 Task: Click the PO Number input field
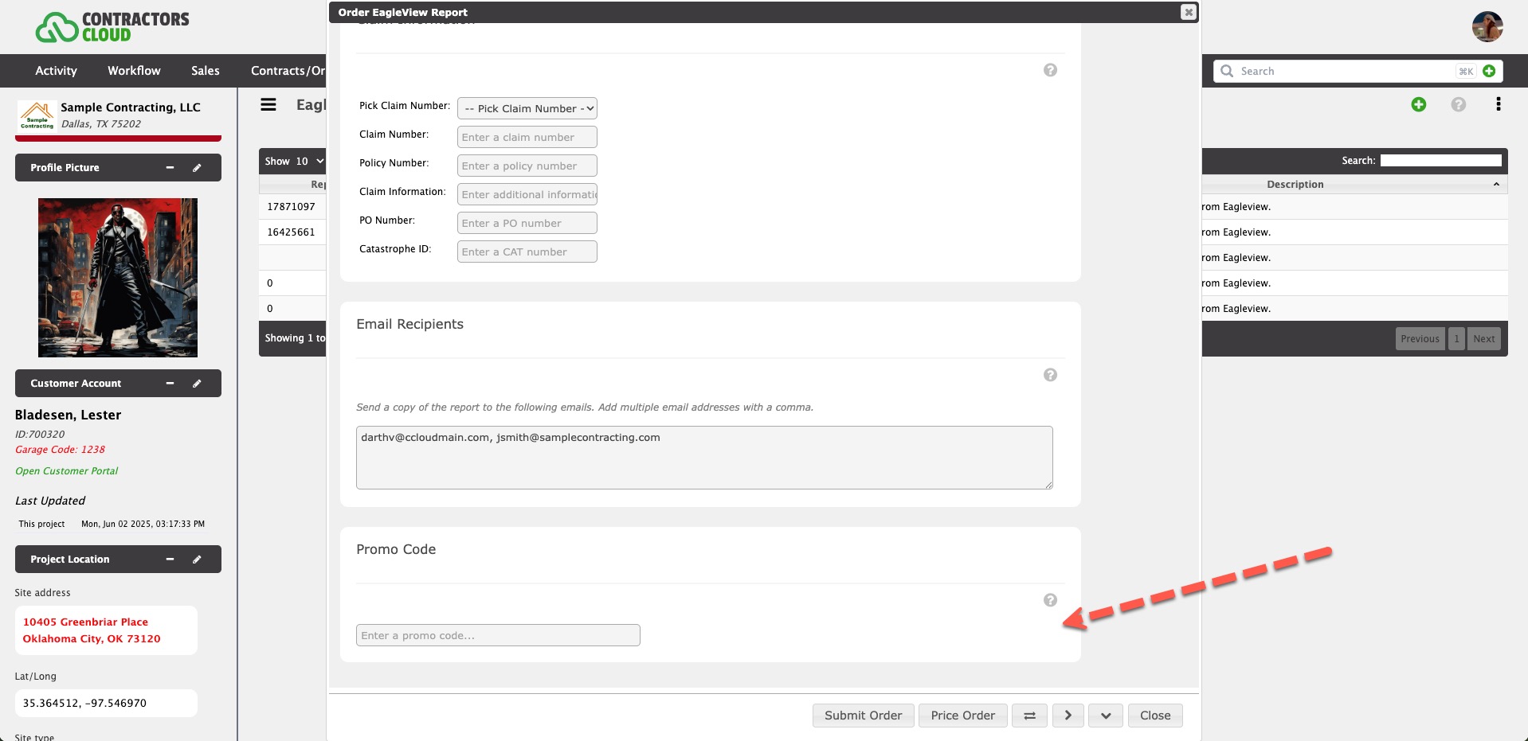coord(527,223)
